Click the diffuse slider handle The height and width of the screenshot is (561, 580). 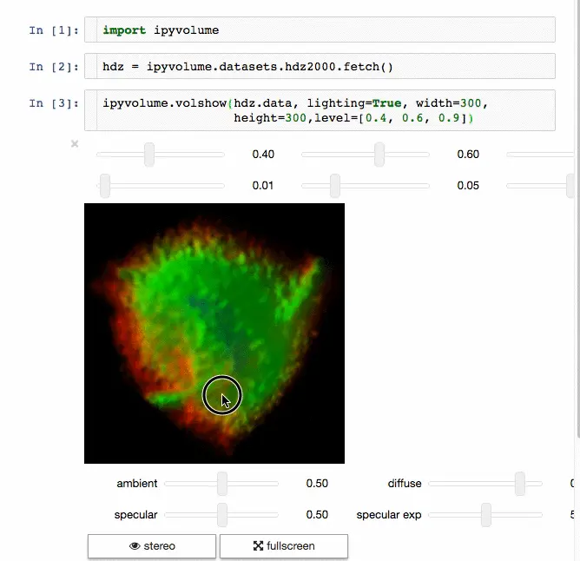pos(520,484)
